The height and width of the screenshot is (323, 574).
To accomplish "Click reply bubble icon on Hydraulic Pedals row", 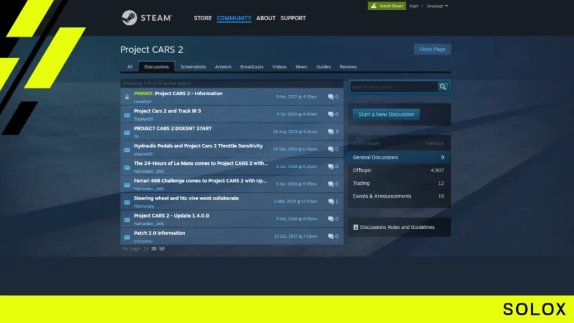I will pos(331,149).
